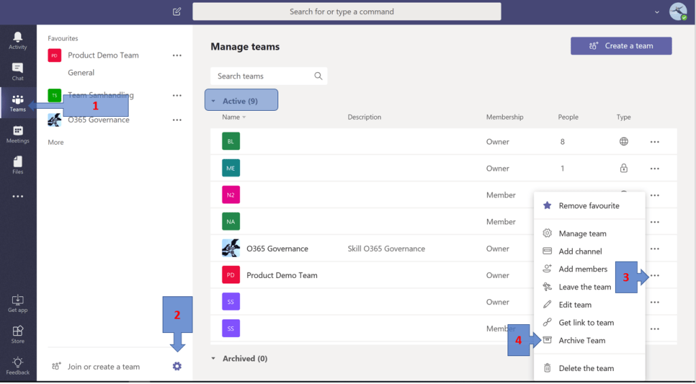The image size is (696, 384).
Task: Open more options for Product Demo Team favourite
Action: click(177, 56)
